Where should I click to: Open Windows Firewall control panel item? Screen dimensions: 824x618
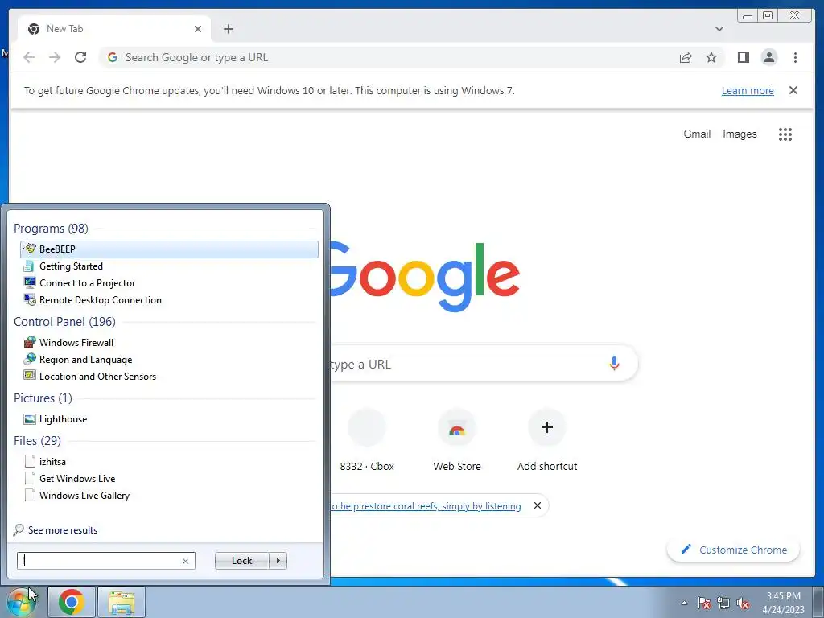click(x=169, y=343)
